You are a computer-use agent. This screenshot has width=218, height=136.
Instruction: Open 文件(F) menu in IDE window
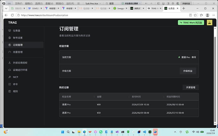point(19,3)
